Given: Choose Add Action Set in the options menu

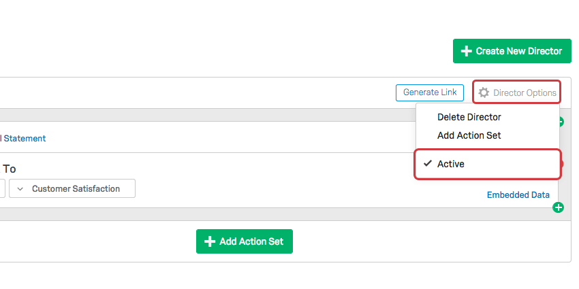Looking at the screenshot, I should pos(469,135).
